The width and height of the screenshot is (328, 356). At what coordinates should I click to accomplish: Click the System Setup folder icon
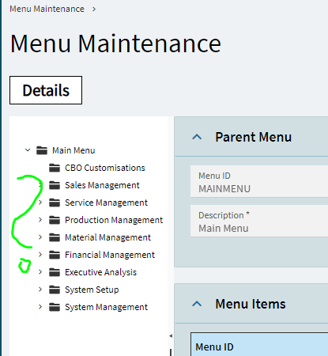(55, 290)
